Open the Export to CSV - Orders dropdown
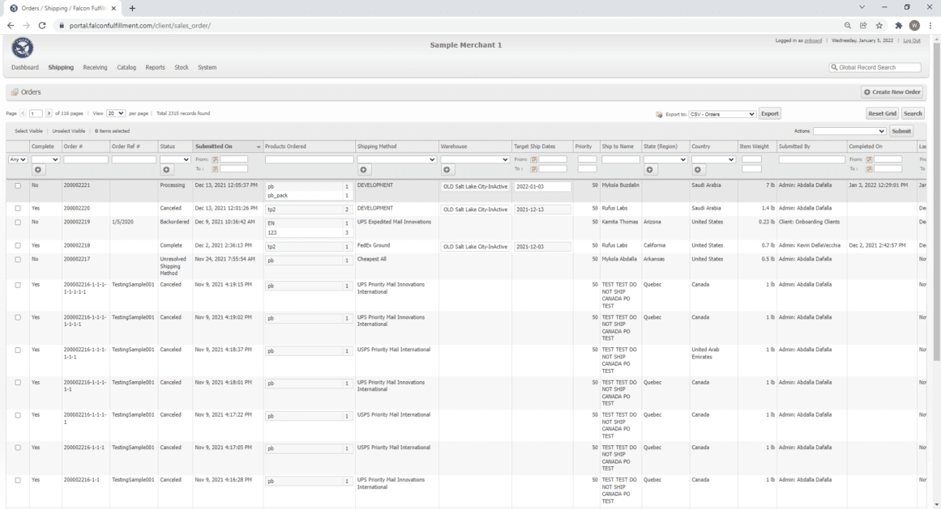The width and height of the screenshot is (941, 509). (722, 114)
